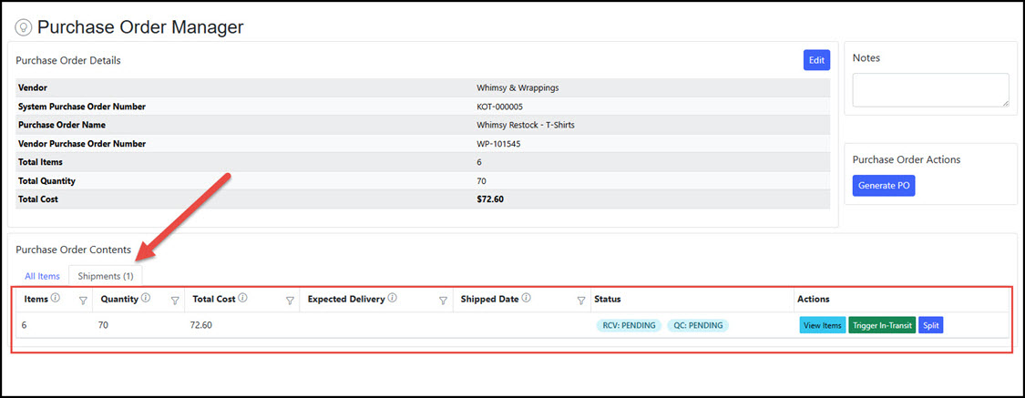Click the info icon next to Items

[x=56, y=298]
